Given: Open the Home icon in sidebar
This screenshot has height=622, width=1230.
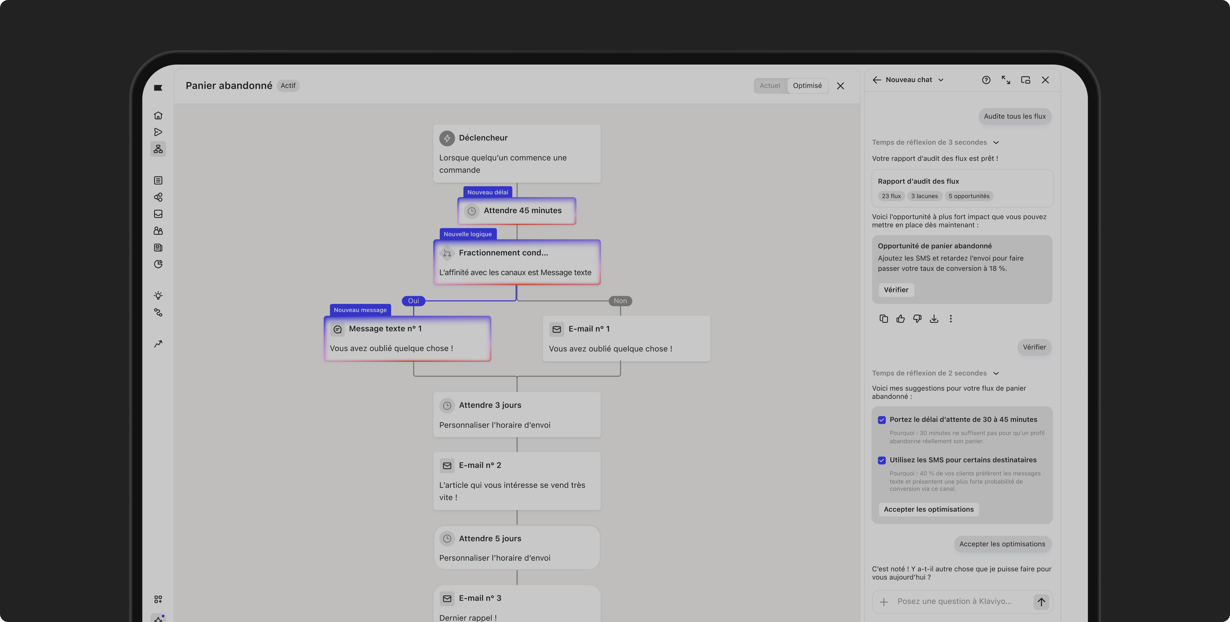Looking at the screenshot, I should 158,115.
